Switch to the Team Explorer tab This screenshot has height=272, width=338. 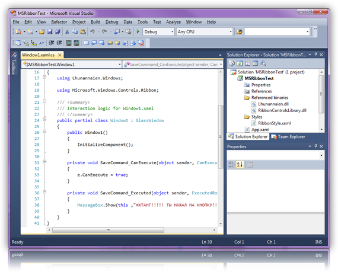point(288,137)
